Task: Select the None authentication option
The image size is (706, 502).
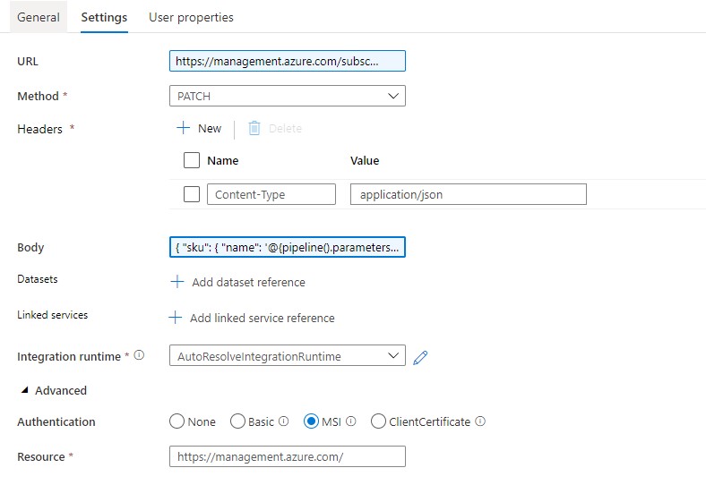Action: click(177, 421)
